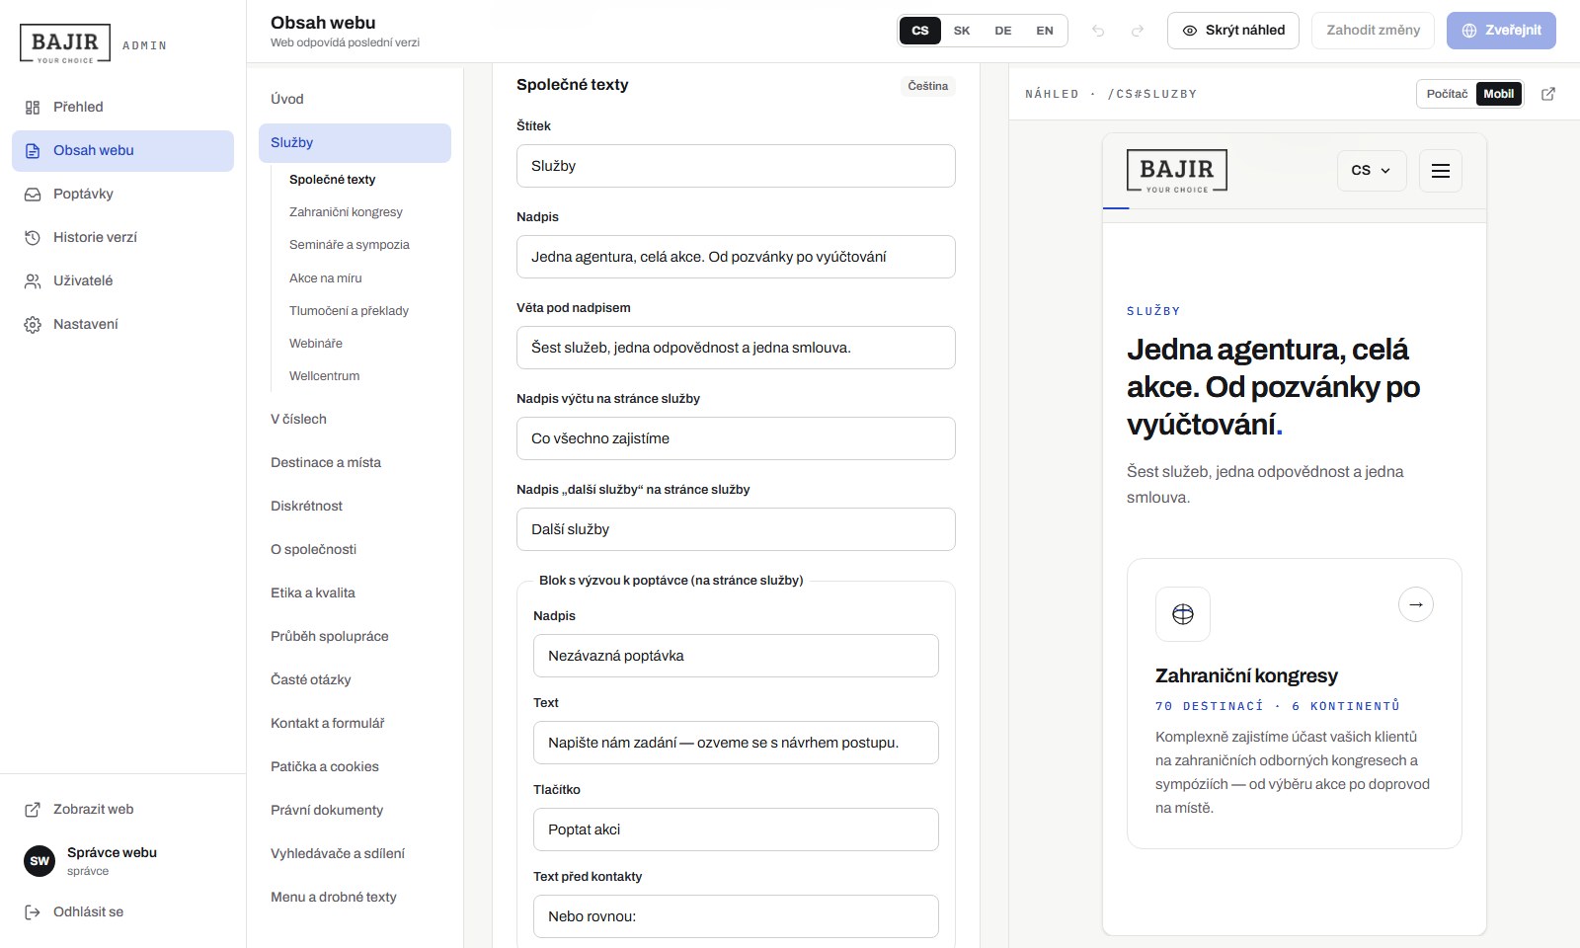
Task: Select Úvod section
Action: 355,99
